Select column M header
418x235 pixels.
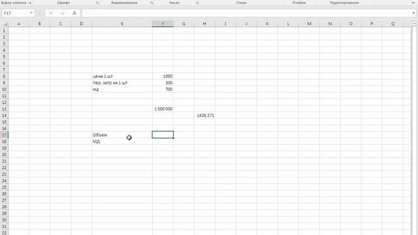pyautogui.click(x=309, y=24)
